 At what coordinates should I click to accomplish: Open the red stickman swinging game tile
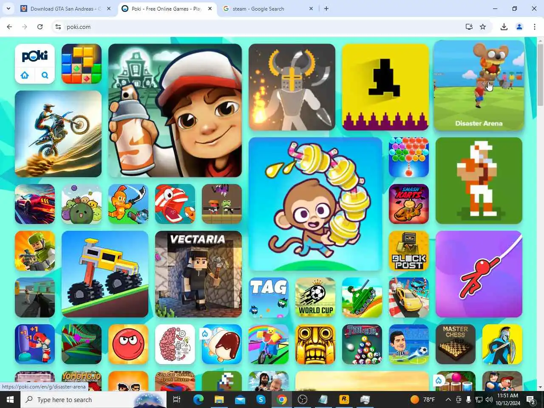[479, 274]
